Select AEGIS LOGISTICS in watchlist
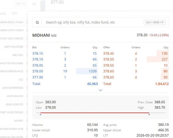Screen dimensions: 173x138 pos(14,104)
